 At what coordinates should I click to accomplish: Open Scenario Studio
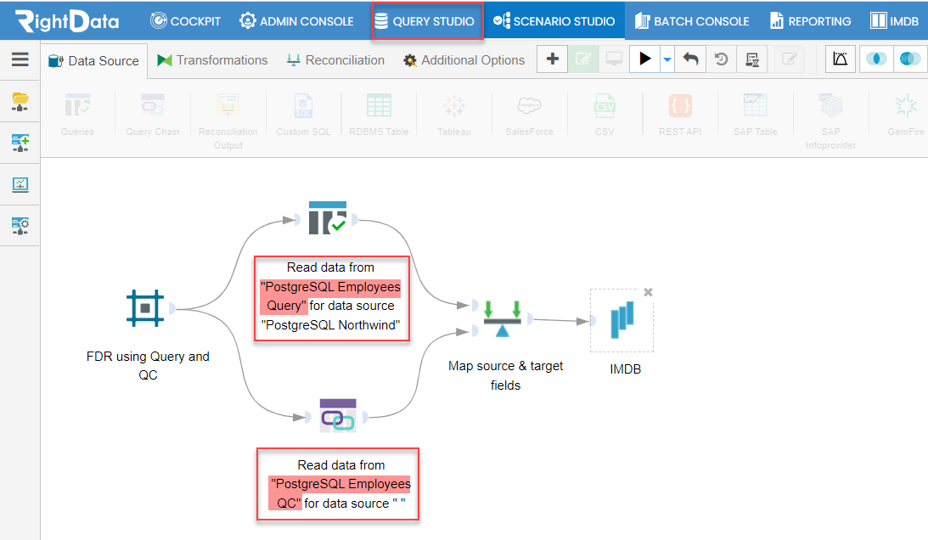point(554,21)
